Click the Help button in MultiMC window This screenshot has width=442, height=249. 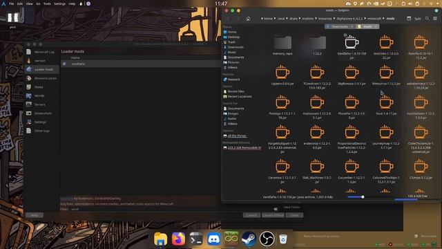35,215
